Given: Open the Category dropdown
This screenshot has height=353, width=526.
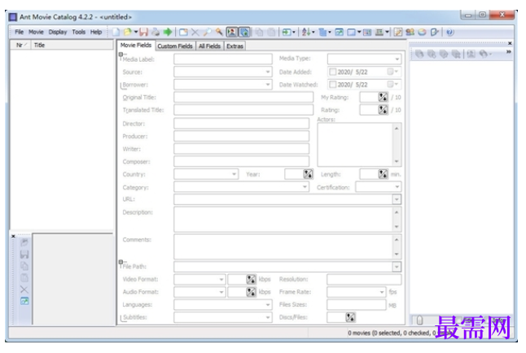Looking at the screenshot, I should (x=305, y=187).
